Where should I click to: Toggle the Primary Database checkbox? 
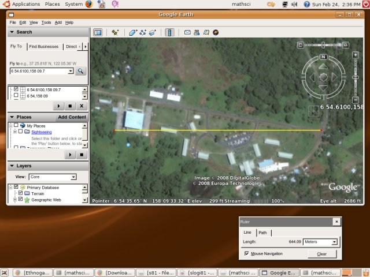16,187
